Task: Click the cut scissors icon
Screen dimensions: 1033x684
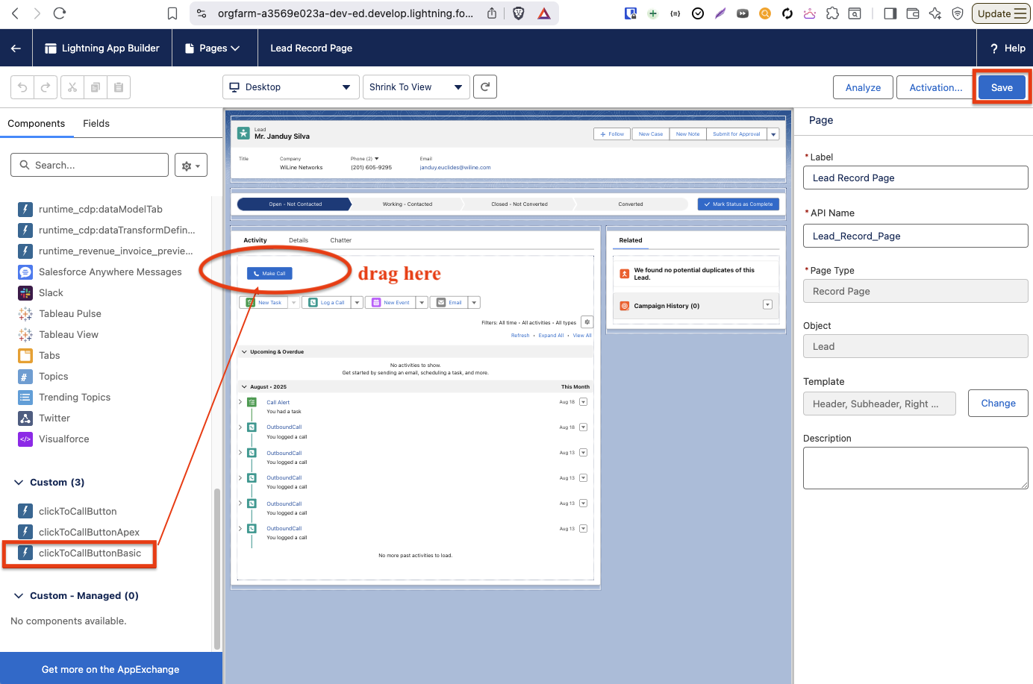Action: point(72,87)
